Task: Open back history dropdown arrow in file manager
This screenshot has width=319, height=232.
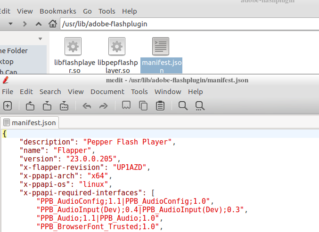Action: pos(10,24)
